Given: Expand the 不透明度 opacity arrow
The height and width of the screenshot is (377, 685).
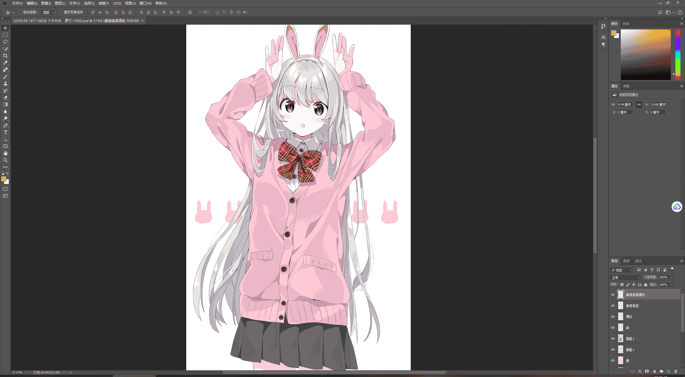Looking at the screenshot, I should click(x=671, y=277).
